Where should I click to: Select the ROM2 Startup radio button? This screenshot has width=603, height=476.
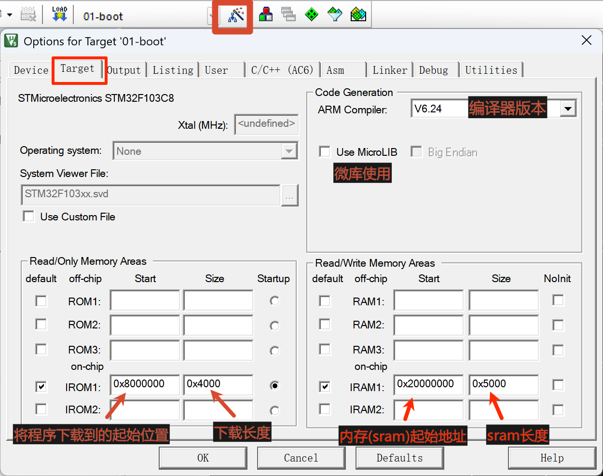tap(274, 326)
